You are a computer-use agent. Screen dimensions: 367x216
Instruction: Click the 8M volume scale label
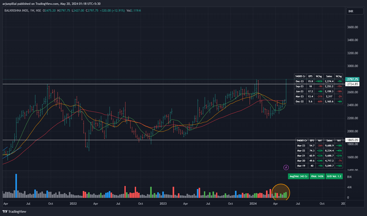349,177
